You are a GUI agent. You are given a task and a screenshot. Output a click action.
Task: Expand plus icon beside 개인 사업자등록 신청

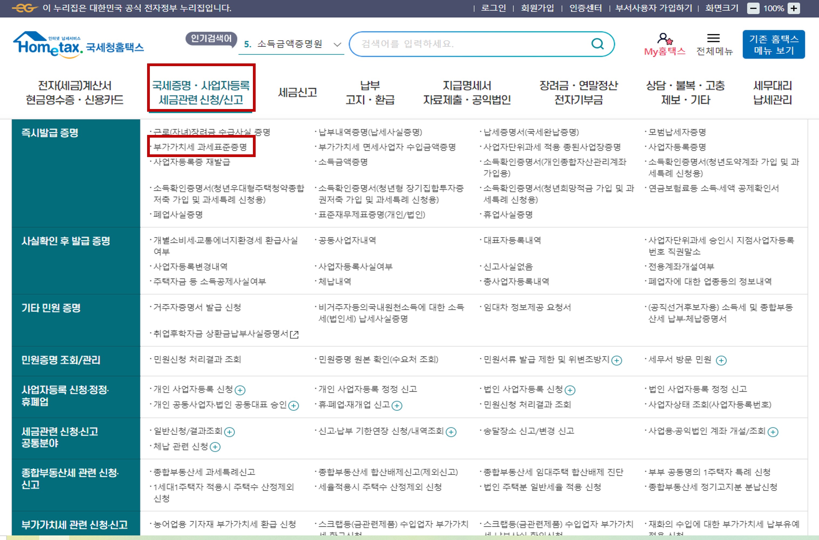(240, 390)
